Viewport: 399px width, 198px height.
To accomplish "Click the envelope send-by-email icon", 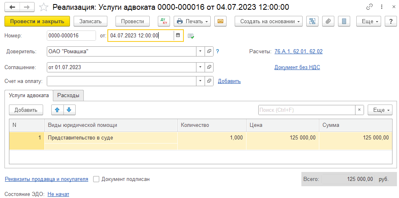I will 221,21.
